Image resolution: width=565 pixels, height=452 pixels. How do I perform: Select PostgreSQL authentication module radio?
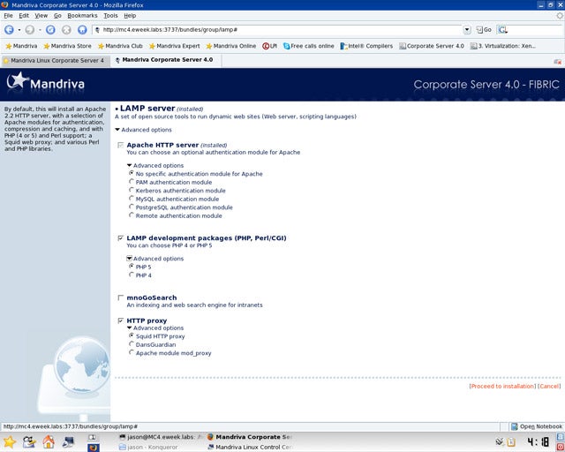(132, 207)
